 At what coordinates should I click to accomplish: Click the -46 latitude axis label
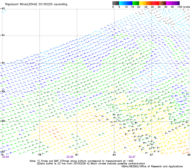[x=2, y=91]
